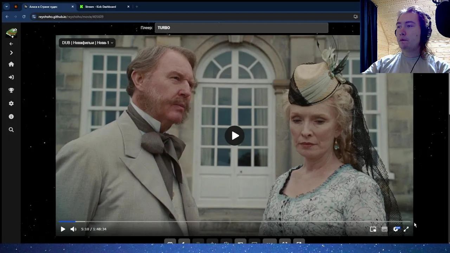Open the video quality settings gear

click(396, 229)
